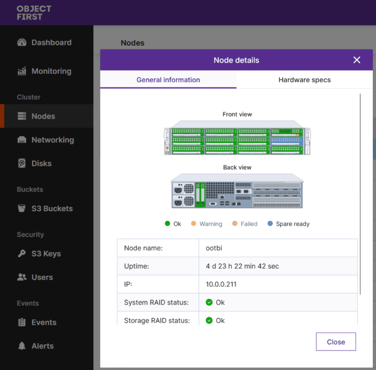This screenshot has width=376, height=370.
Task: Open the S3 Buckets label
Action: coord(52,208)
